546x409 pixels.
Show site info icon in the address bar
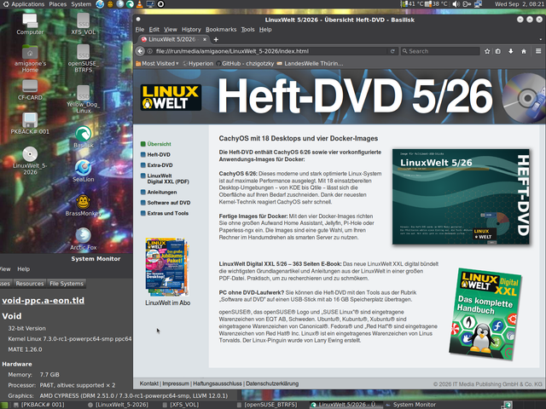[x=150, y=51]
